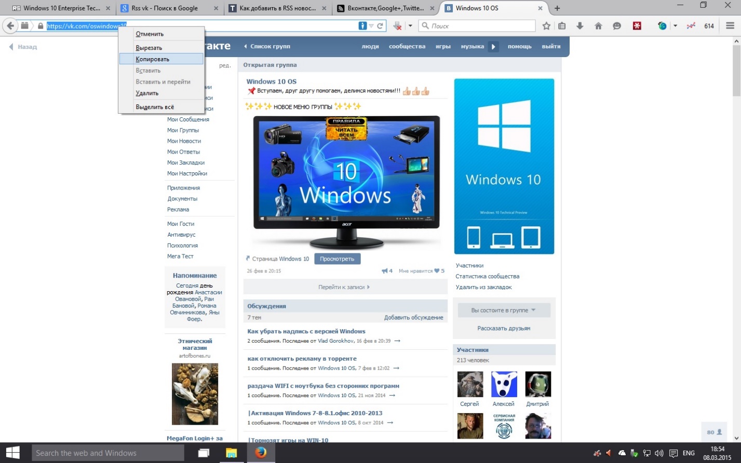The image size is (741, 463).
Task: Open 'Мои Настройки' in left menu
Action: click(187, 173)
